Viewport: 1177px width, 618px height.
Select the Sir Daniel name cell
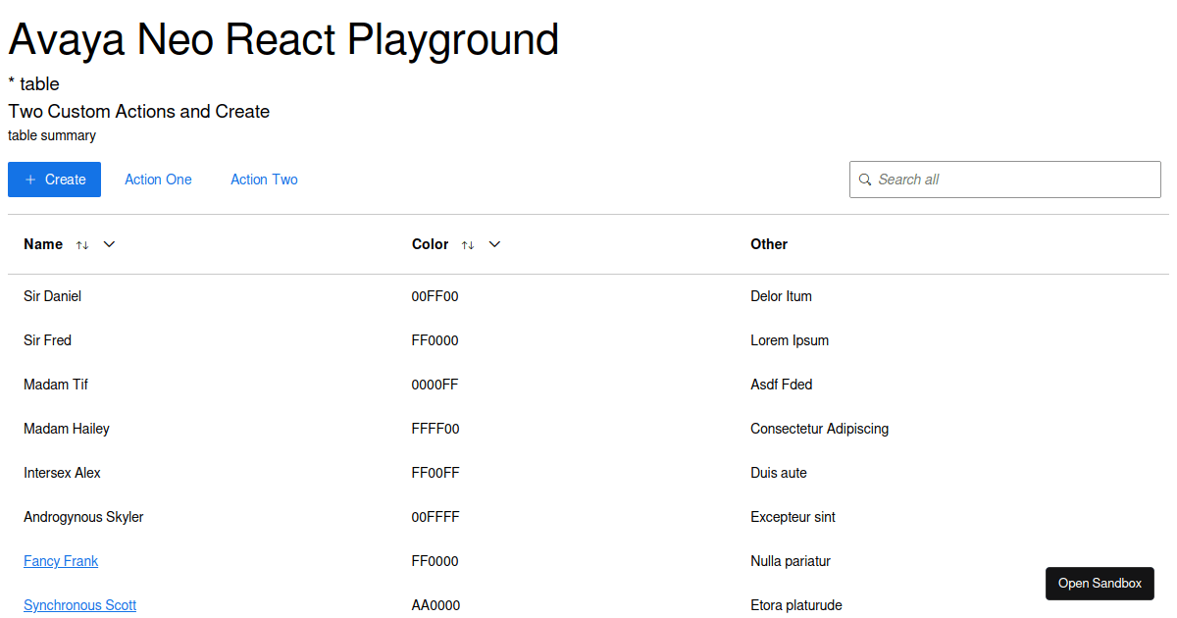click(x=52, y=296)
